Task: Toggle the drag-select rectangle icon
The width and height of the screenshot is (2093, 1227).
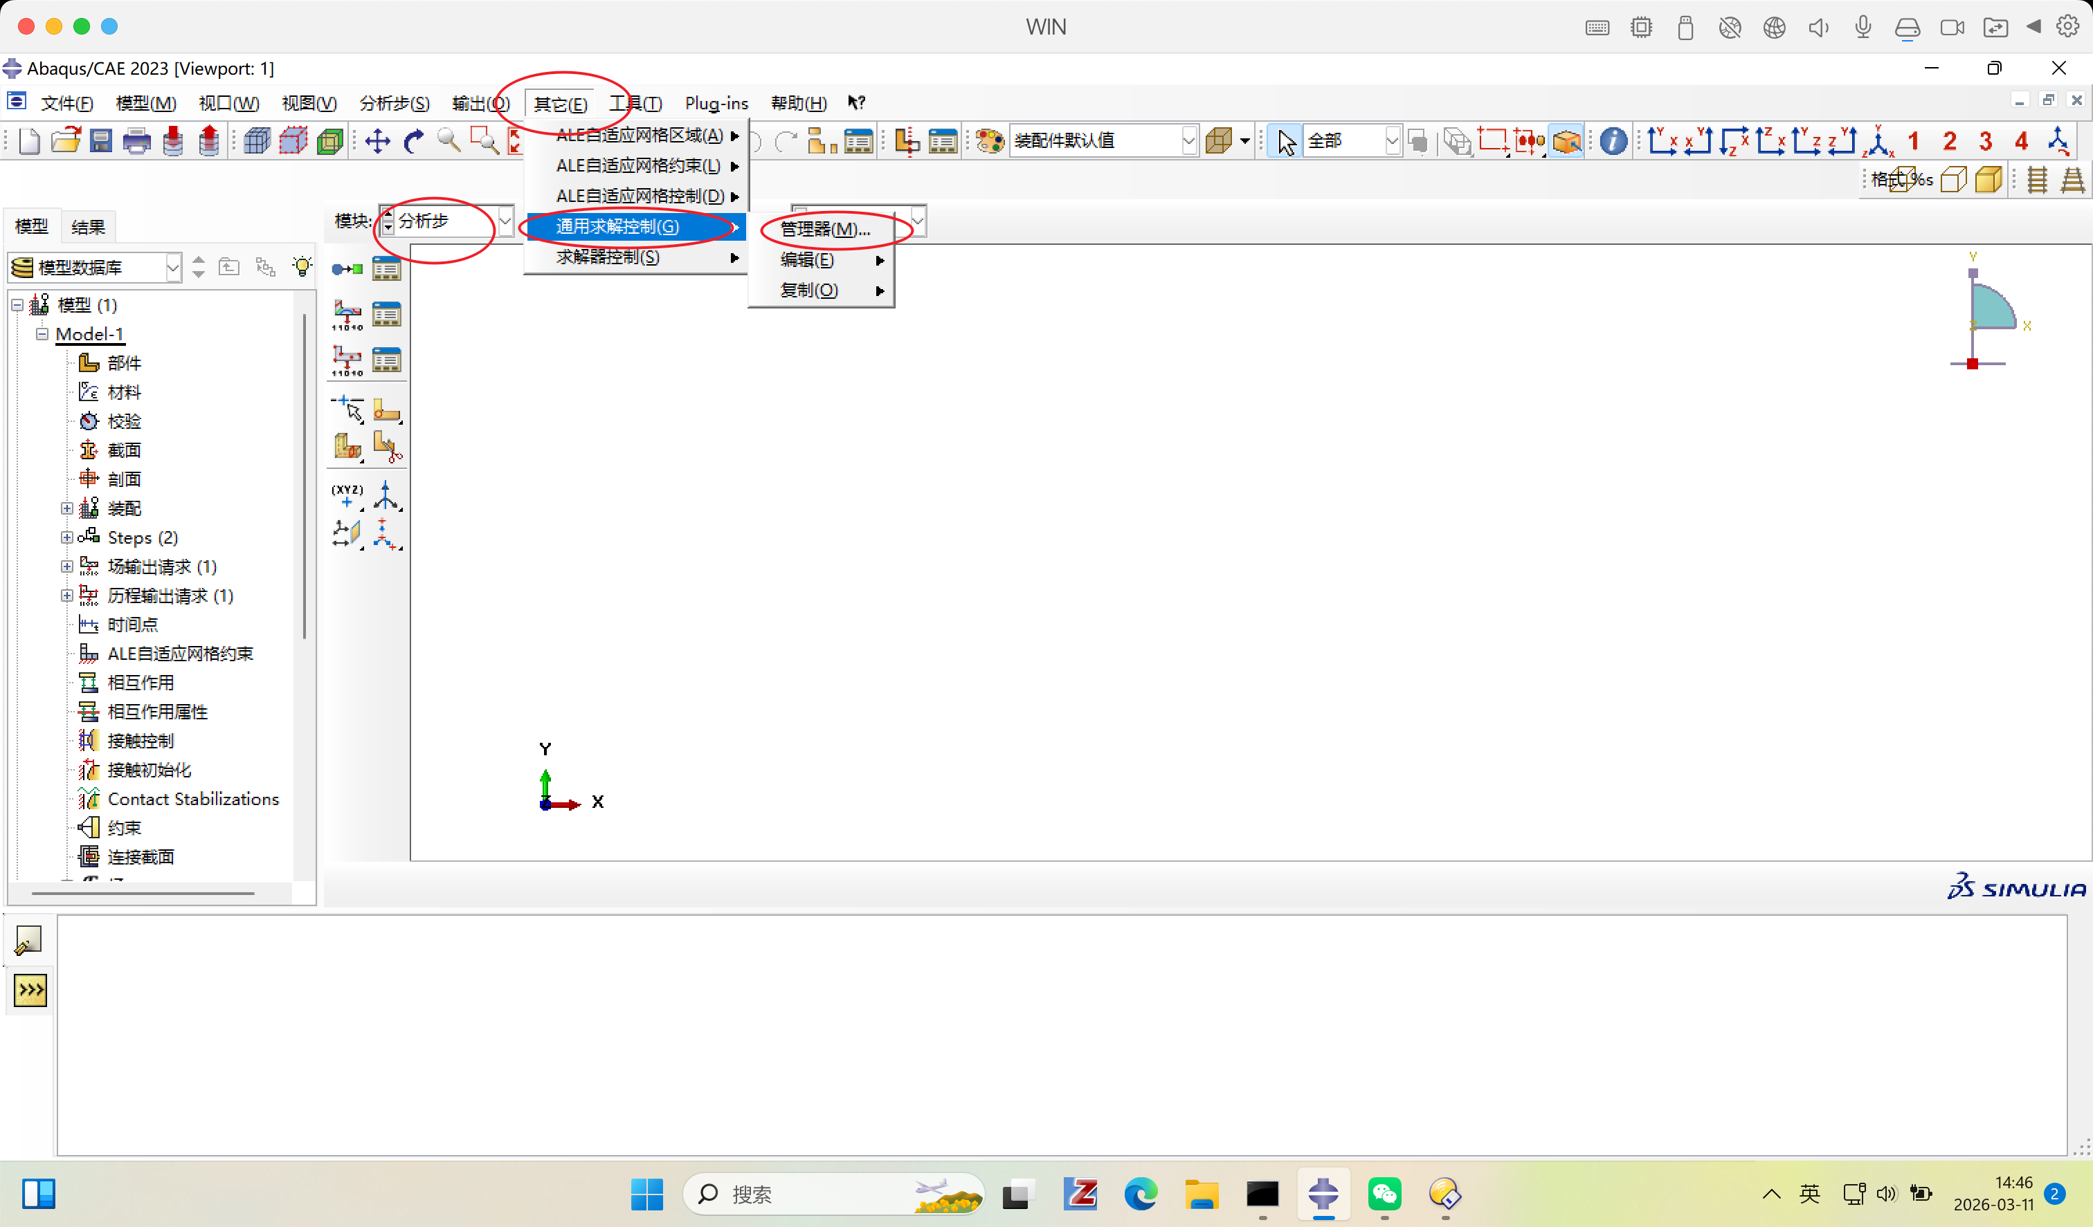Action: [1492, 141]
